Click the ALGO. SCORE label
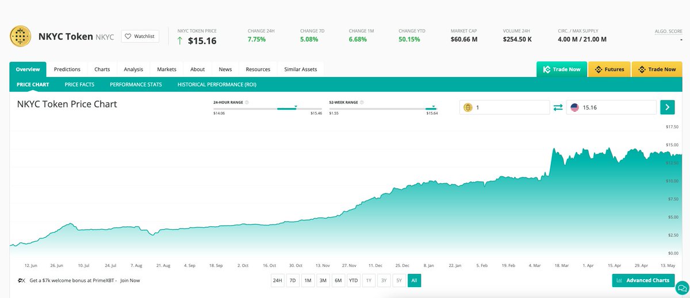The height and width of the screenshot is (298, 690). (x=668, y=31)
